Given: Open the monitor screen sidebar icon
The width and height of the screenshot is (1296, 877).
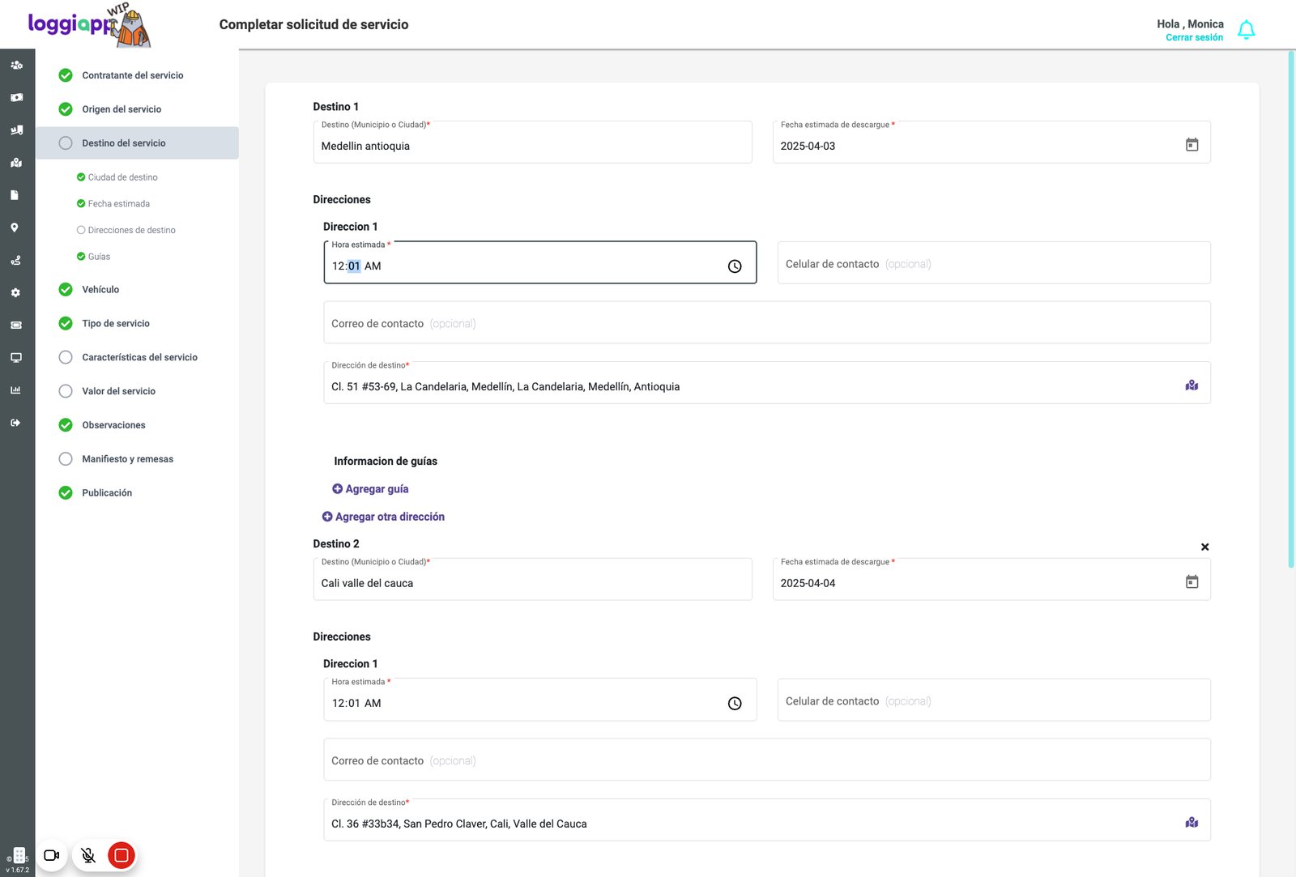Looking at the screenshot, I should coord(15,357).
